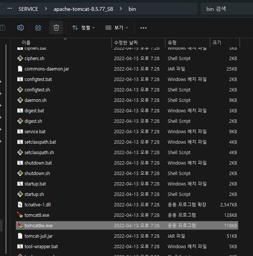Click the tcnative-1.dll file icon
The height and width of the screenshot is (256, 253).
pos(20,205)
